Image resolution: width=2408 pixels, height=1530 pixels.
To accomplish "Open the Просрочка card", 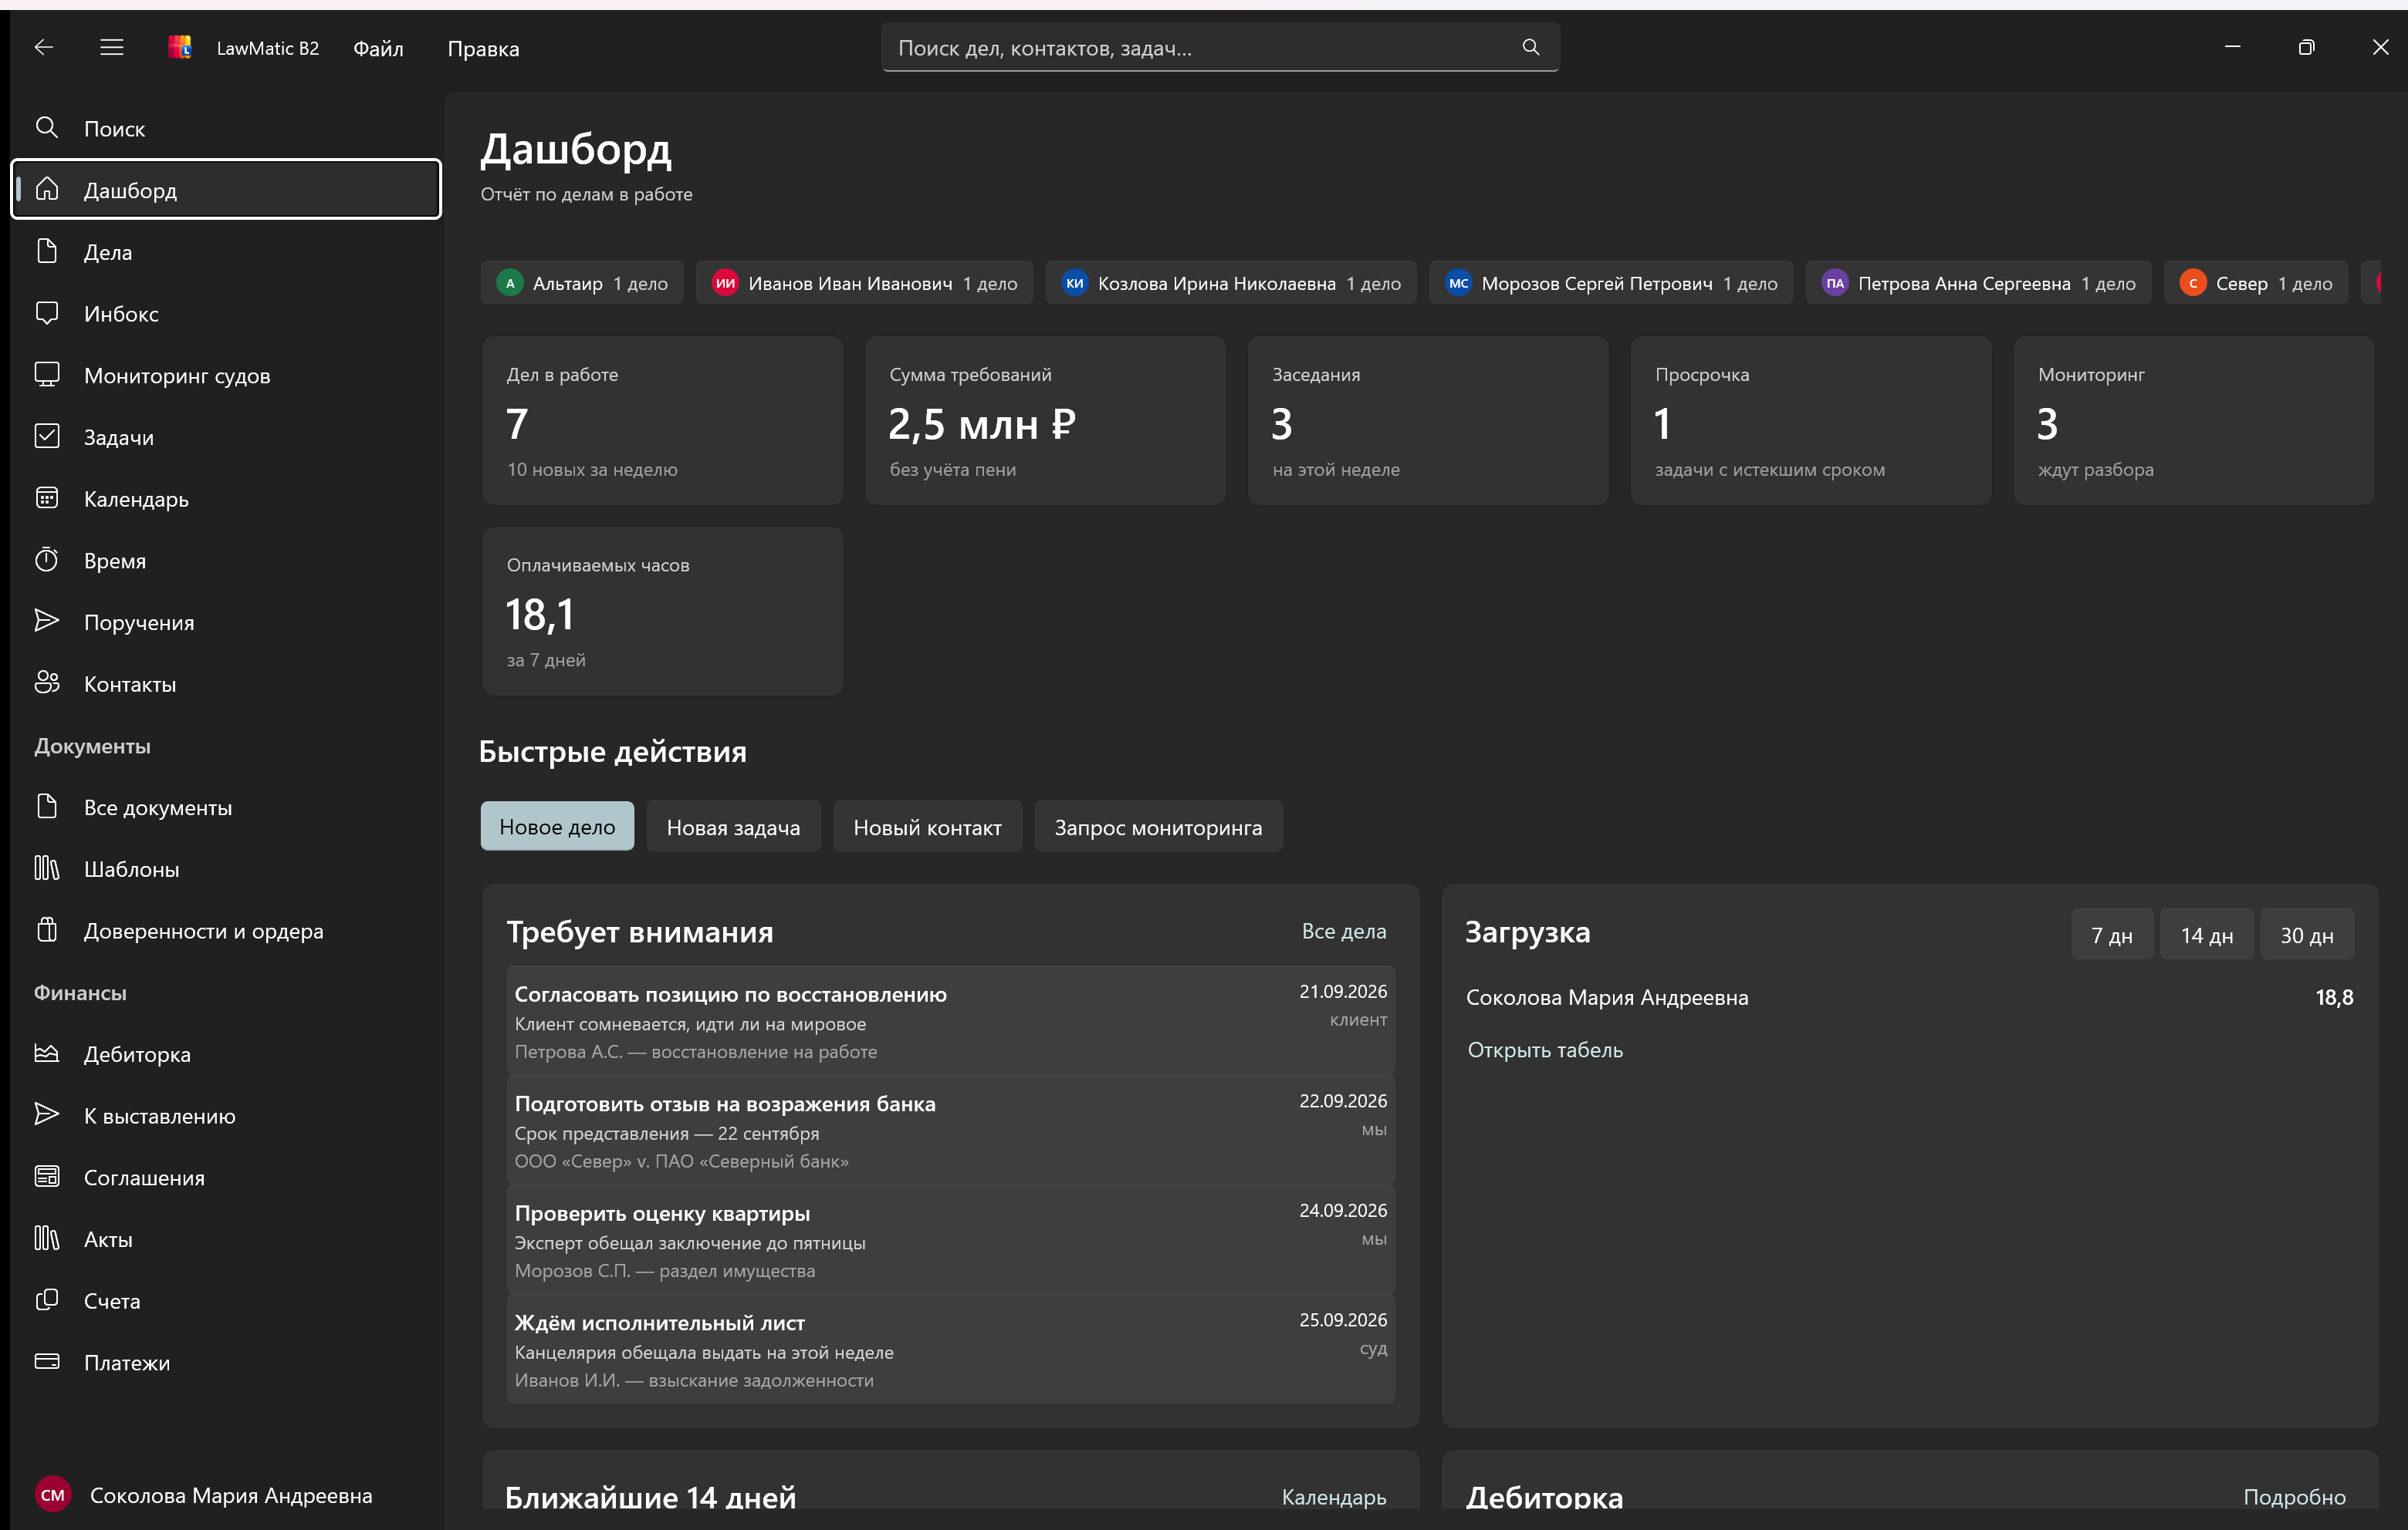I will pyautogui.click(x=1811, y=421).
